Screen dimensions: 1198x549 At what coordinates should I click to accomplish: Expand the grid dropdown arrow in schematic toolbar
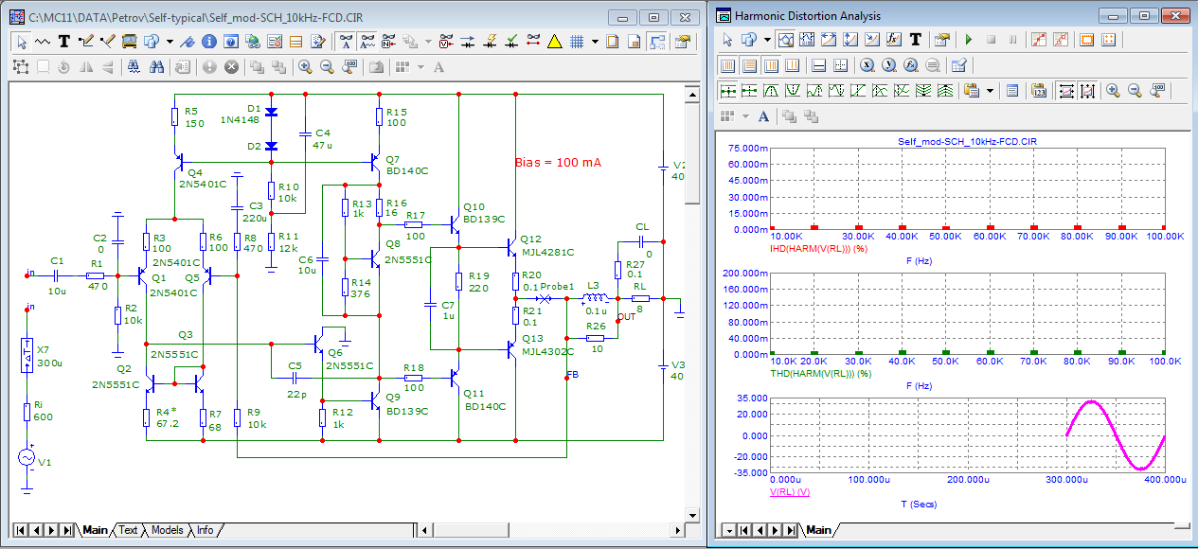click(x=595, y=42)
